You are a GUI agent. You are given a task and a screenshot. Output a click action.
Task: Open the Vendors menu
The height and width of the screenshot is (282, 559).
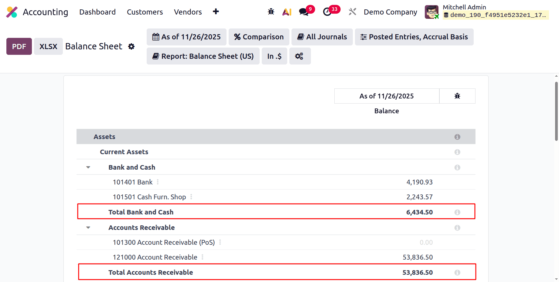click(x=188, y=12)
